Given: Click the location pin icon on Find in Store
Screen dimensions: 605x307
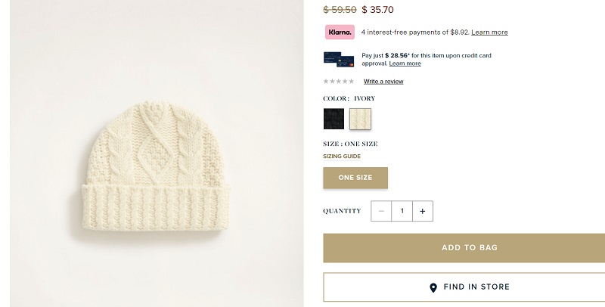Looking at the screenshot, I should click(x=433, y=287).
